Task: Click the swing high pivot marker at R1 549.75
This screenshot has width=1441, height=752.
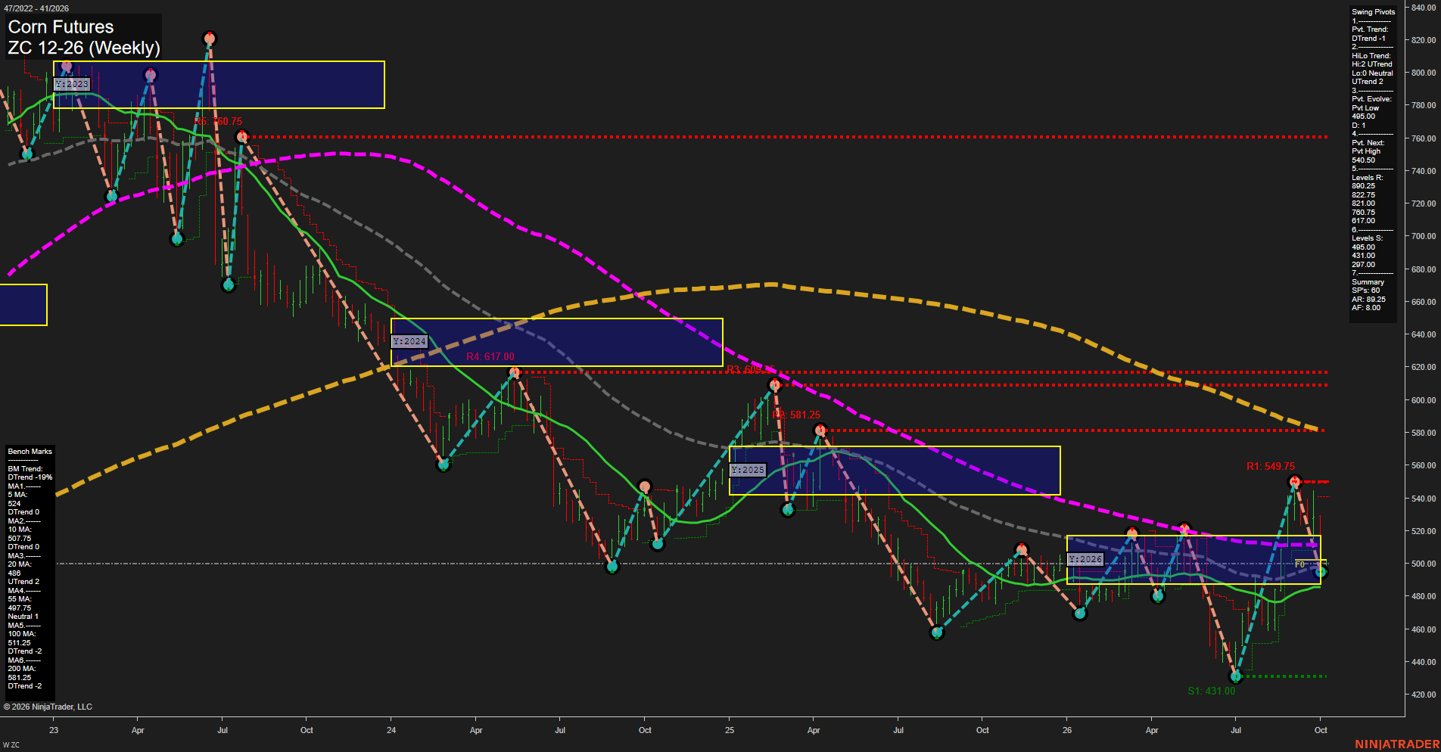Action: point(1294,481)
